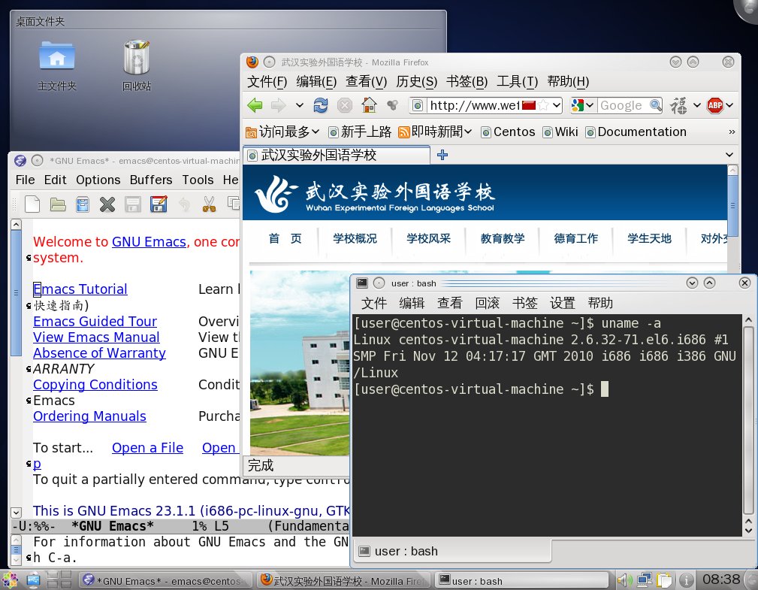Click the Reload icon in Firefox toolbar
The width and height of the screenshot is (758, 590).
click(x=321, y=105)
